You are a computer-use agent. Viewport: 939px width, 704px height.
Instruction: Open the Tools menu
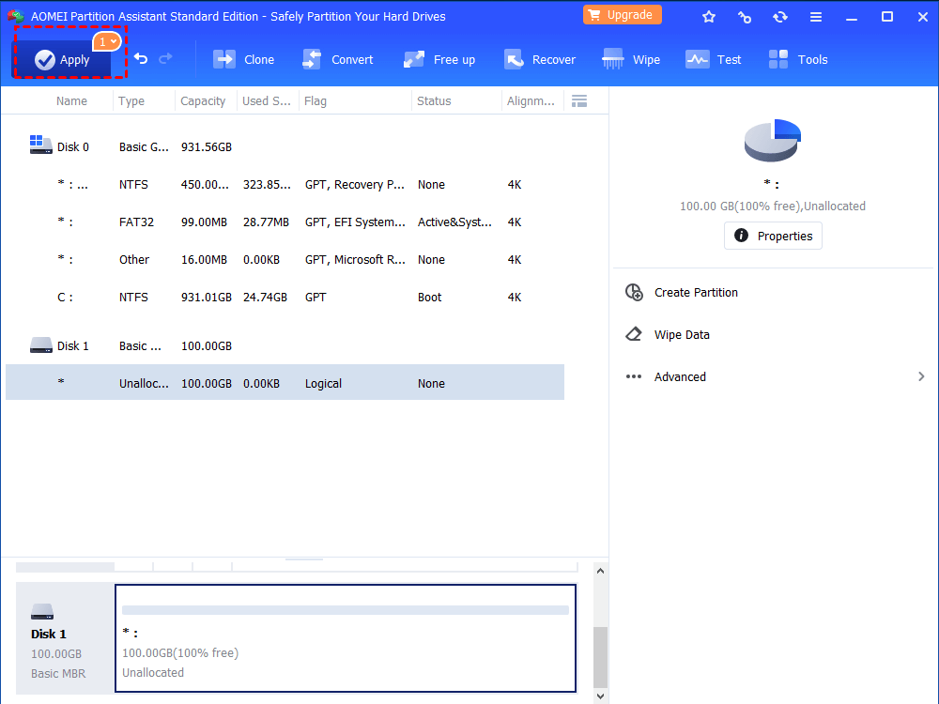[797, 59]
